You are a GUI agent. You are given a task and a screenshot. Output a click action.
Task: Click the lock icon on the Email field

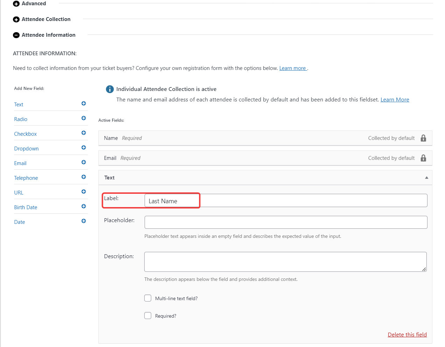tap(423, 158)
